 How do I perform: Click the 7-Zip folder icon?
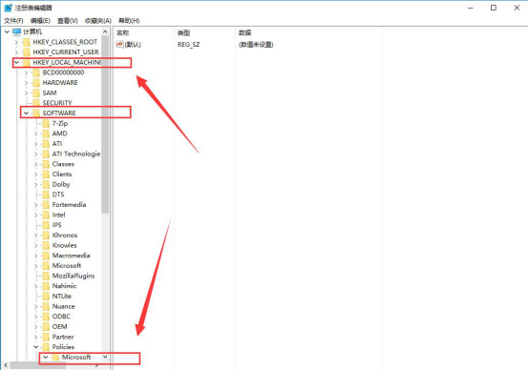pyautogui.click(x=46, y=123)
